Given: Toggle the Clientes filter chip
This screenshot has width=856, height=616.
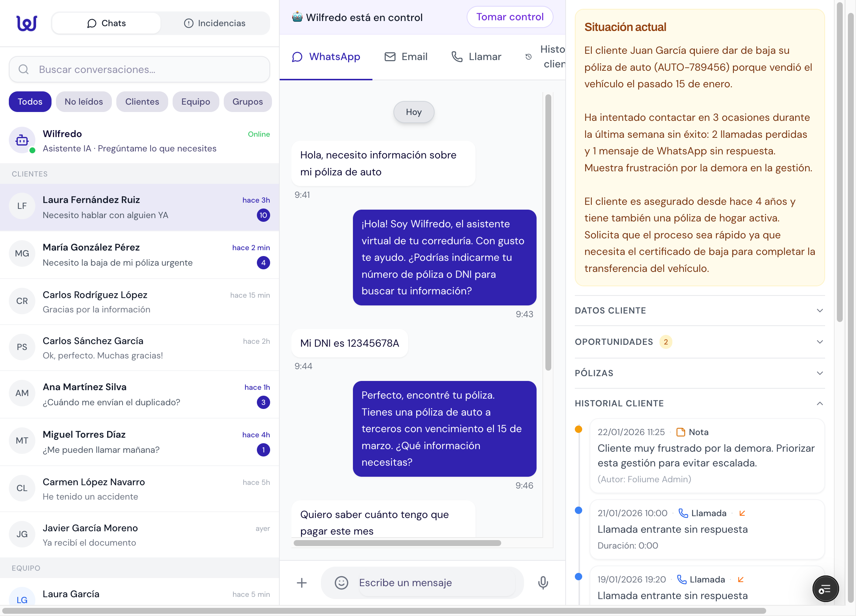Looking at the screenshot, I should point(142,102).
